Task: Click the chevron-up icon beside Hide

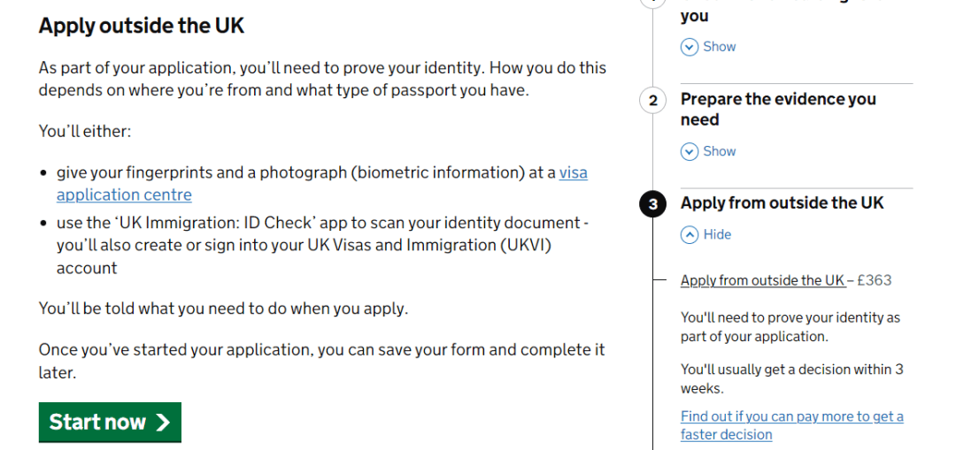Action: coord(689,234)
